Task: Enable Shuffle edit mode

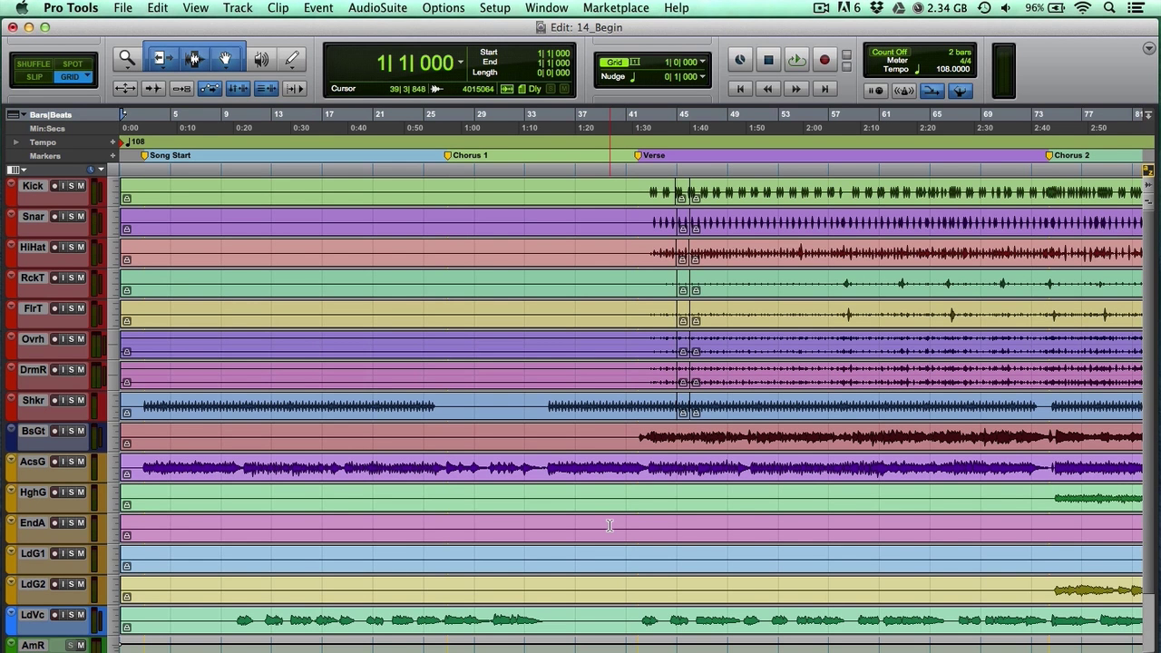Action: (x=34, y=64)
